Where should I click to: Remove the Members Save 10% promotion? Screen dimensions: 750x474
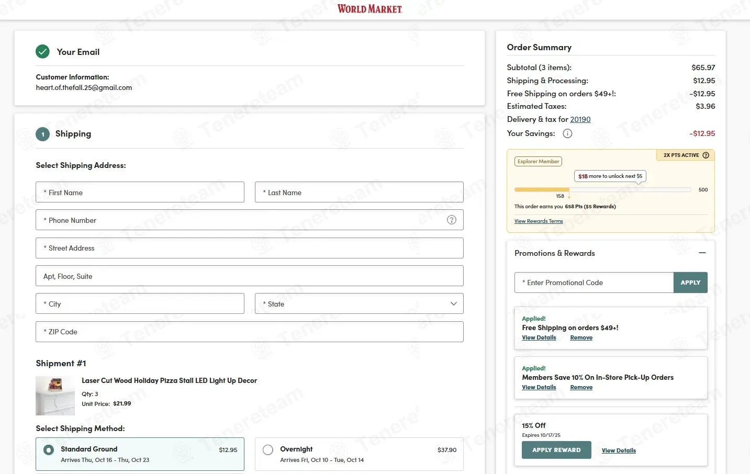pos(581,387)
